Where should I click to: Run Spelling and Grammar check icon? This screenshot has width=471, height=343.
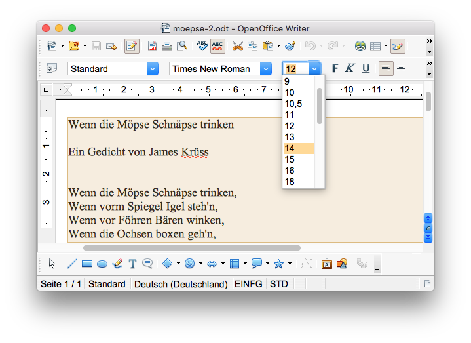point(202,46)
